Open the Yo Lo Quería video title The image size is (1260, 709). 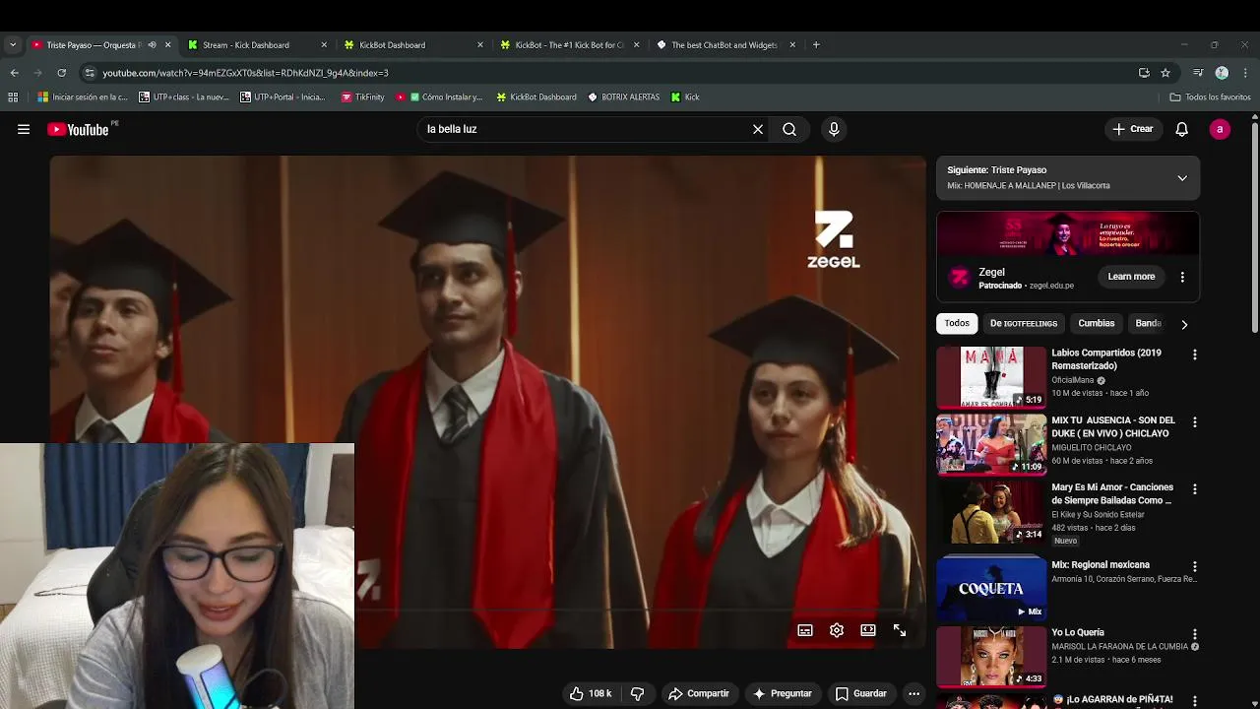[1078, 632]
